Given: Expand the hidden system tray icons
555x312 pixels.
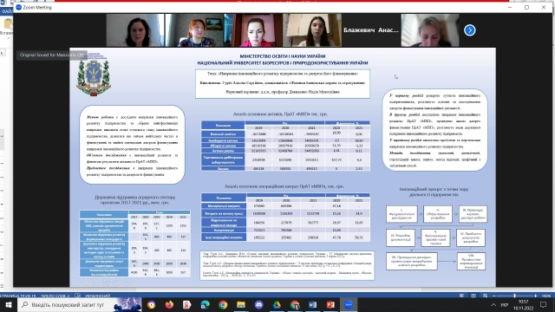Looking at the screenshot, I should [x=493, y=304].
